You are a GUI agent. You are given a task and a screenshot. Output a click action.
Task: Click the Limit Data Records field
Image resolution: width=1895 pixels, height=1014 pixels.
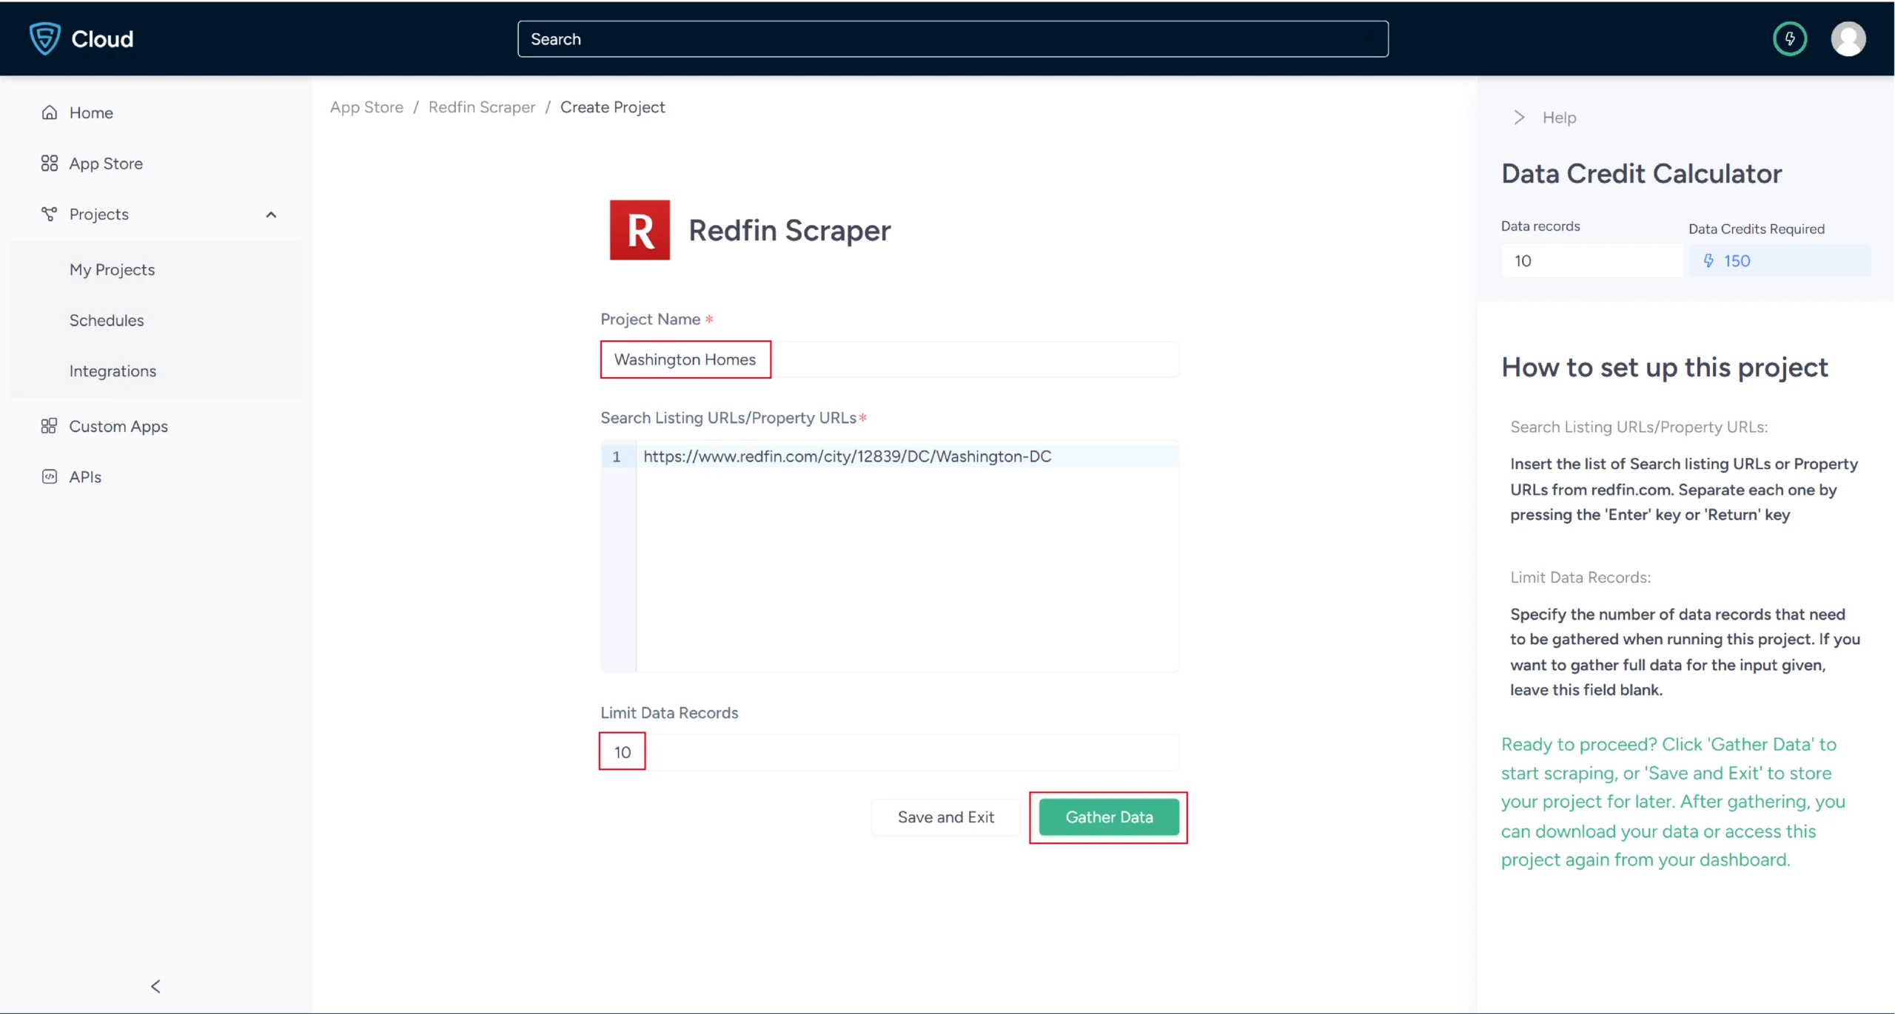[x=890, y=752]
